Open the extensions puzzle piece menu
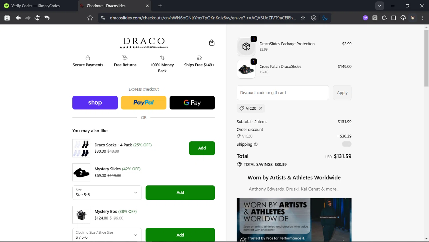 [x=384, y=18]
